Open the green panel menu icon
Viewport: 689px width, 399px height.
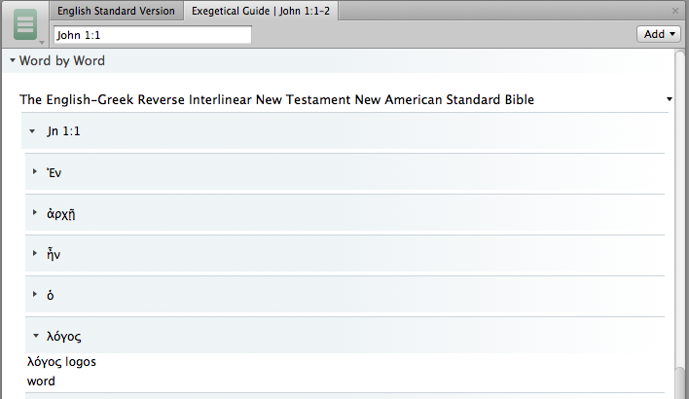[x=25, y=24]
